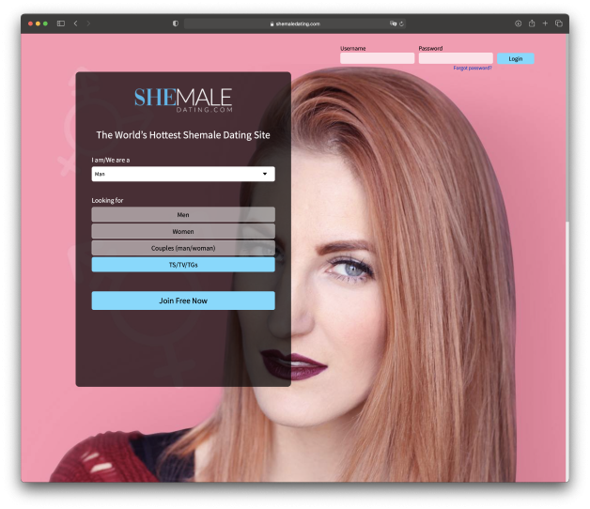Reload the page with refresh icon
Image resolution: width=590 pixels, height=509 pixels.
[401, 23]
